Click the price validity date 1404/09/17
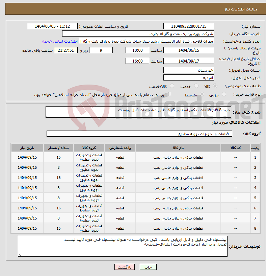266x276 pixels. pyautogui.click(x=188, y=61)
